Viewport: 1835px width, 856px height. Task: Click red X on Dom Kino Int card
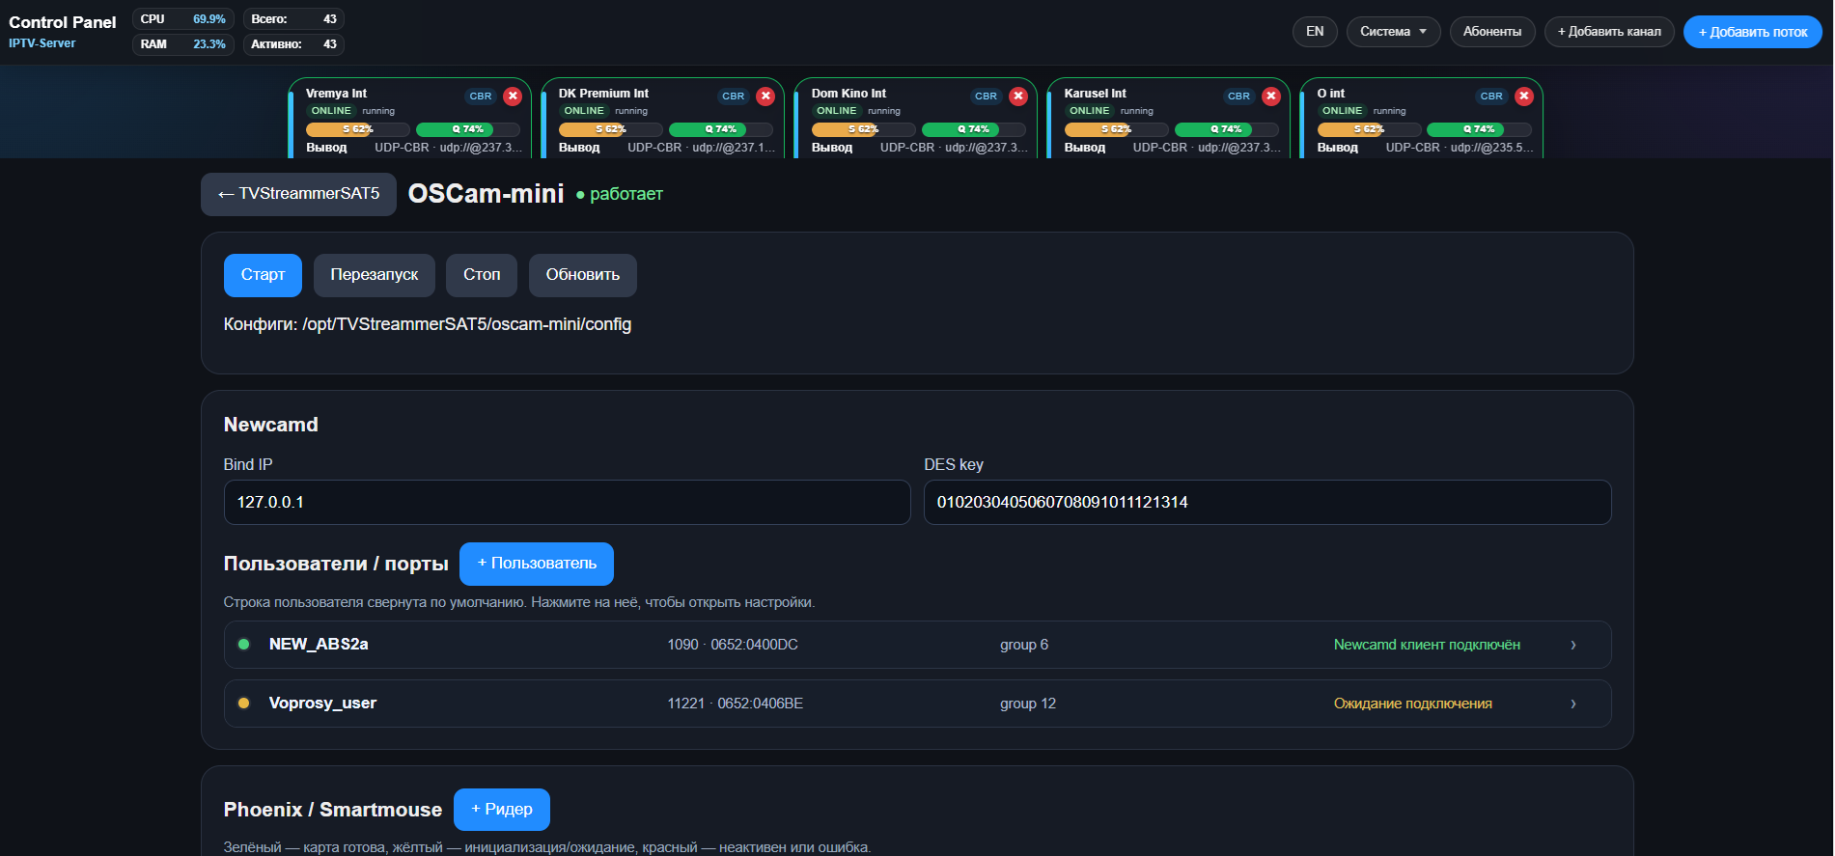(1018, 96)
